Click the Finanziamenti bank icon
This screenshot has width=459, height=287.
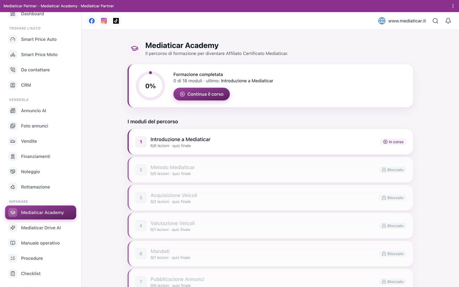tap(13, 157)
